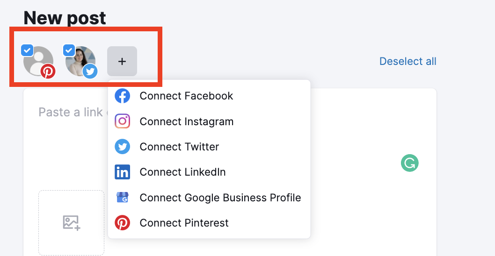Click the Deselect all link

point(408,61)
